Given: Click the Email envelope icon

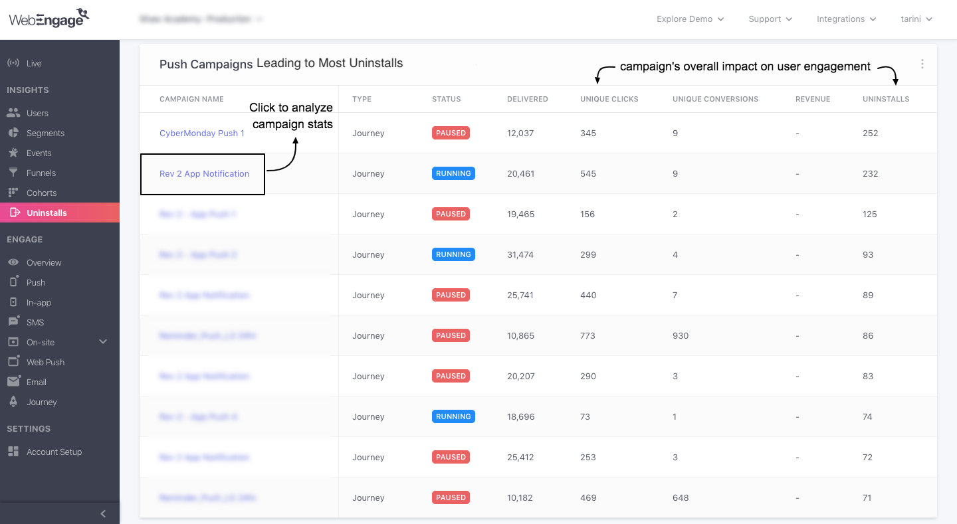Looking at the screenshot, I should (x=13, y=382).
